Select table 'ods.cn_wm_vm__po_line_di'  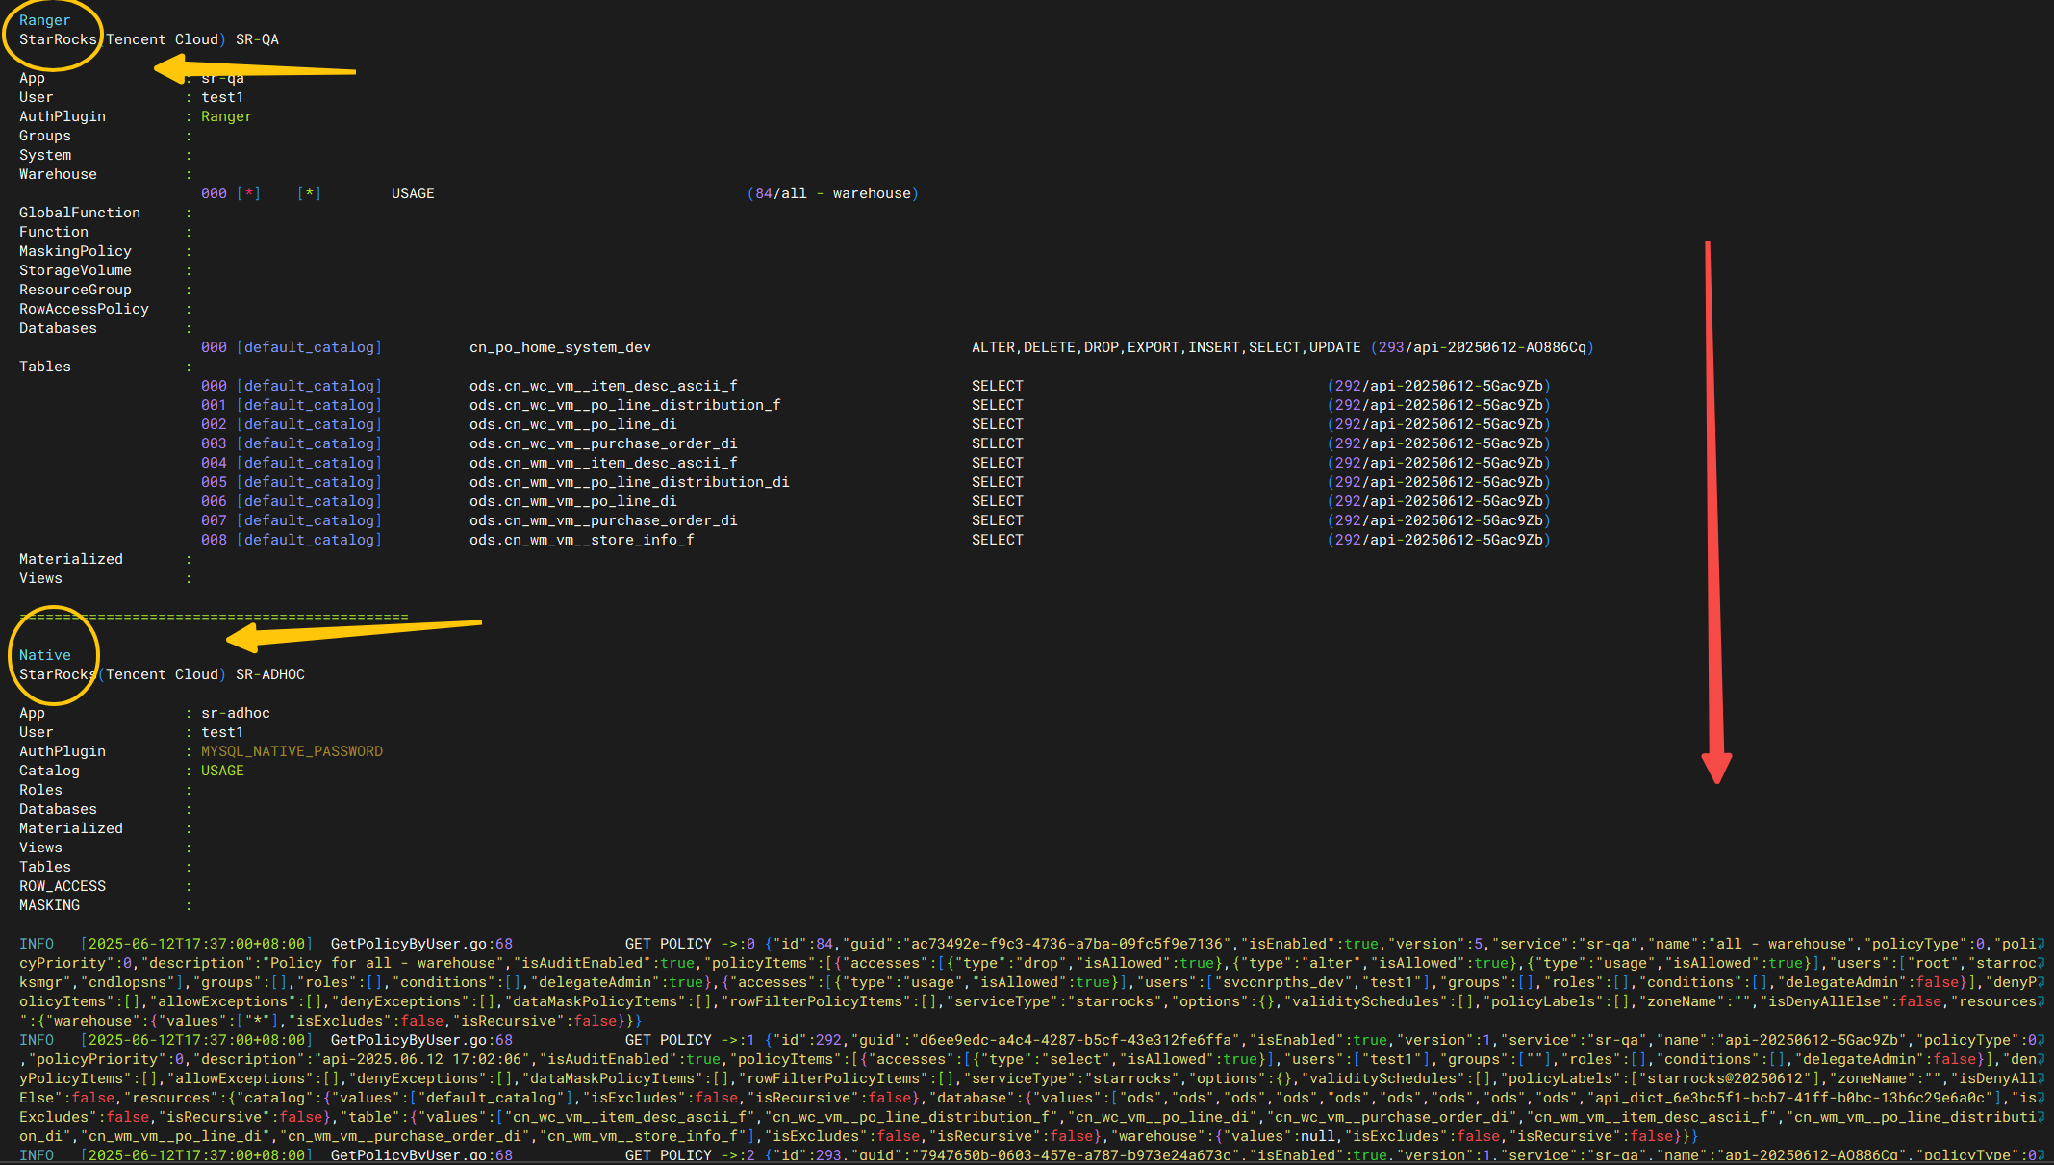point(573,501)
